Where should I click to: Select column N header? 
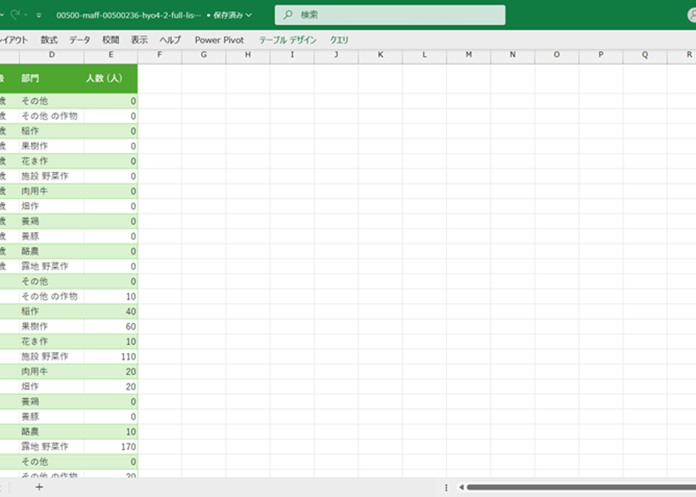(x=513, y=55)
